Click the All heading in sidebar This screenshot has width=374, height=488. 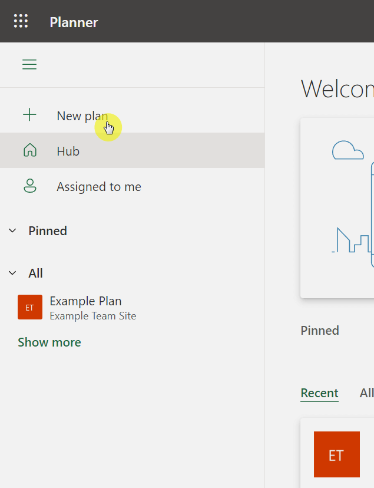pyautogui.click(x=35, y=273)
